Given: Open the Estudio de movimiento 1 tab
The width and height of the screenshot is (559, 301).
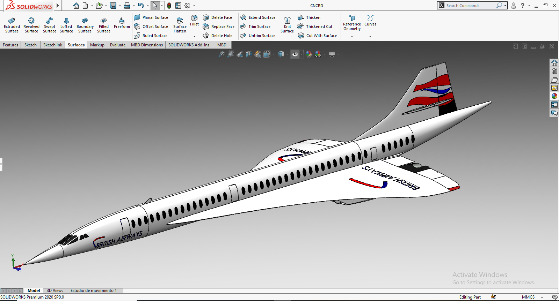Looking at the screenshot, I should (x=94, y=291).
